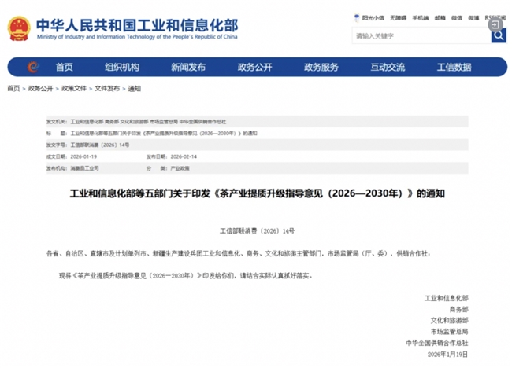Click the 邮箱 link in top bar
Viewport: 512px width, 368px height.
tap(440, 17)
